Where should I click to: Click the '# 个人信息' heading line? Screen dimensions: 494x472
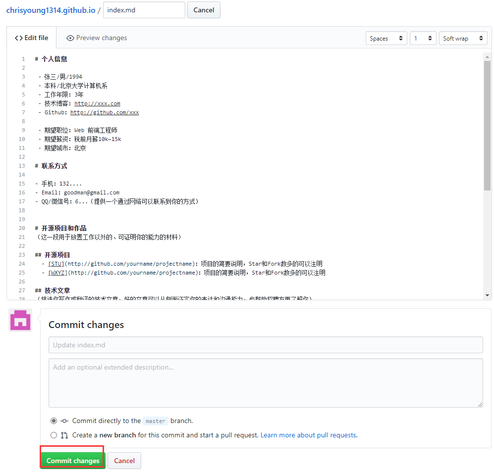51,59
